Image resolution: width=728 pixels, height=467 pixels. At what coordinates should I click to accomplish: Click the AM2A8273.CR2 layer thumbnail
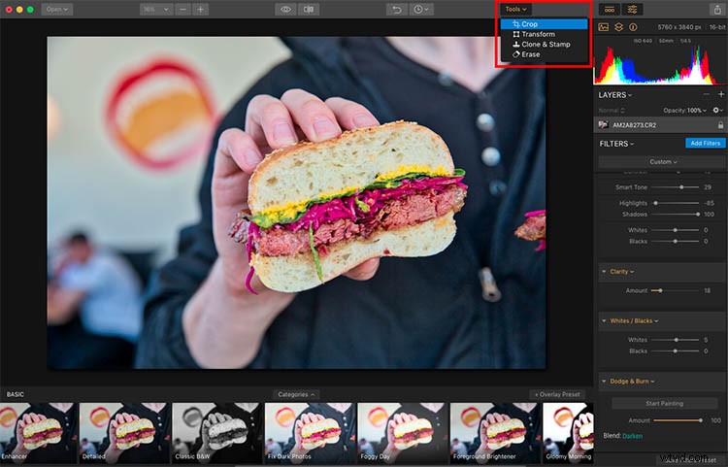coord(603,125)
